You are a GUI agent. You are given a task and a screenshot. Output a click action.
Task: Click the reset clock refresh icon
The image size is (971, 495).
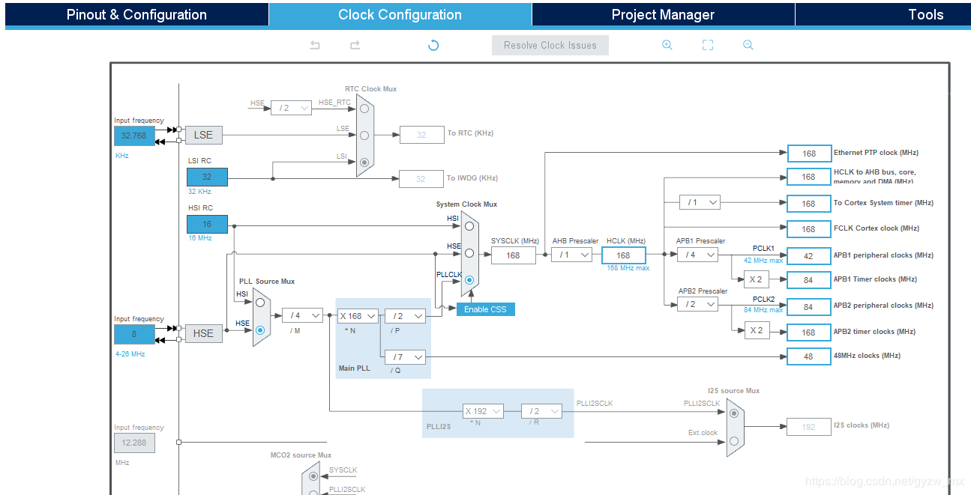433,46
